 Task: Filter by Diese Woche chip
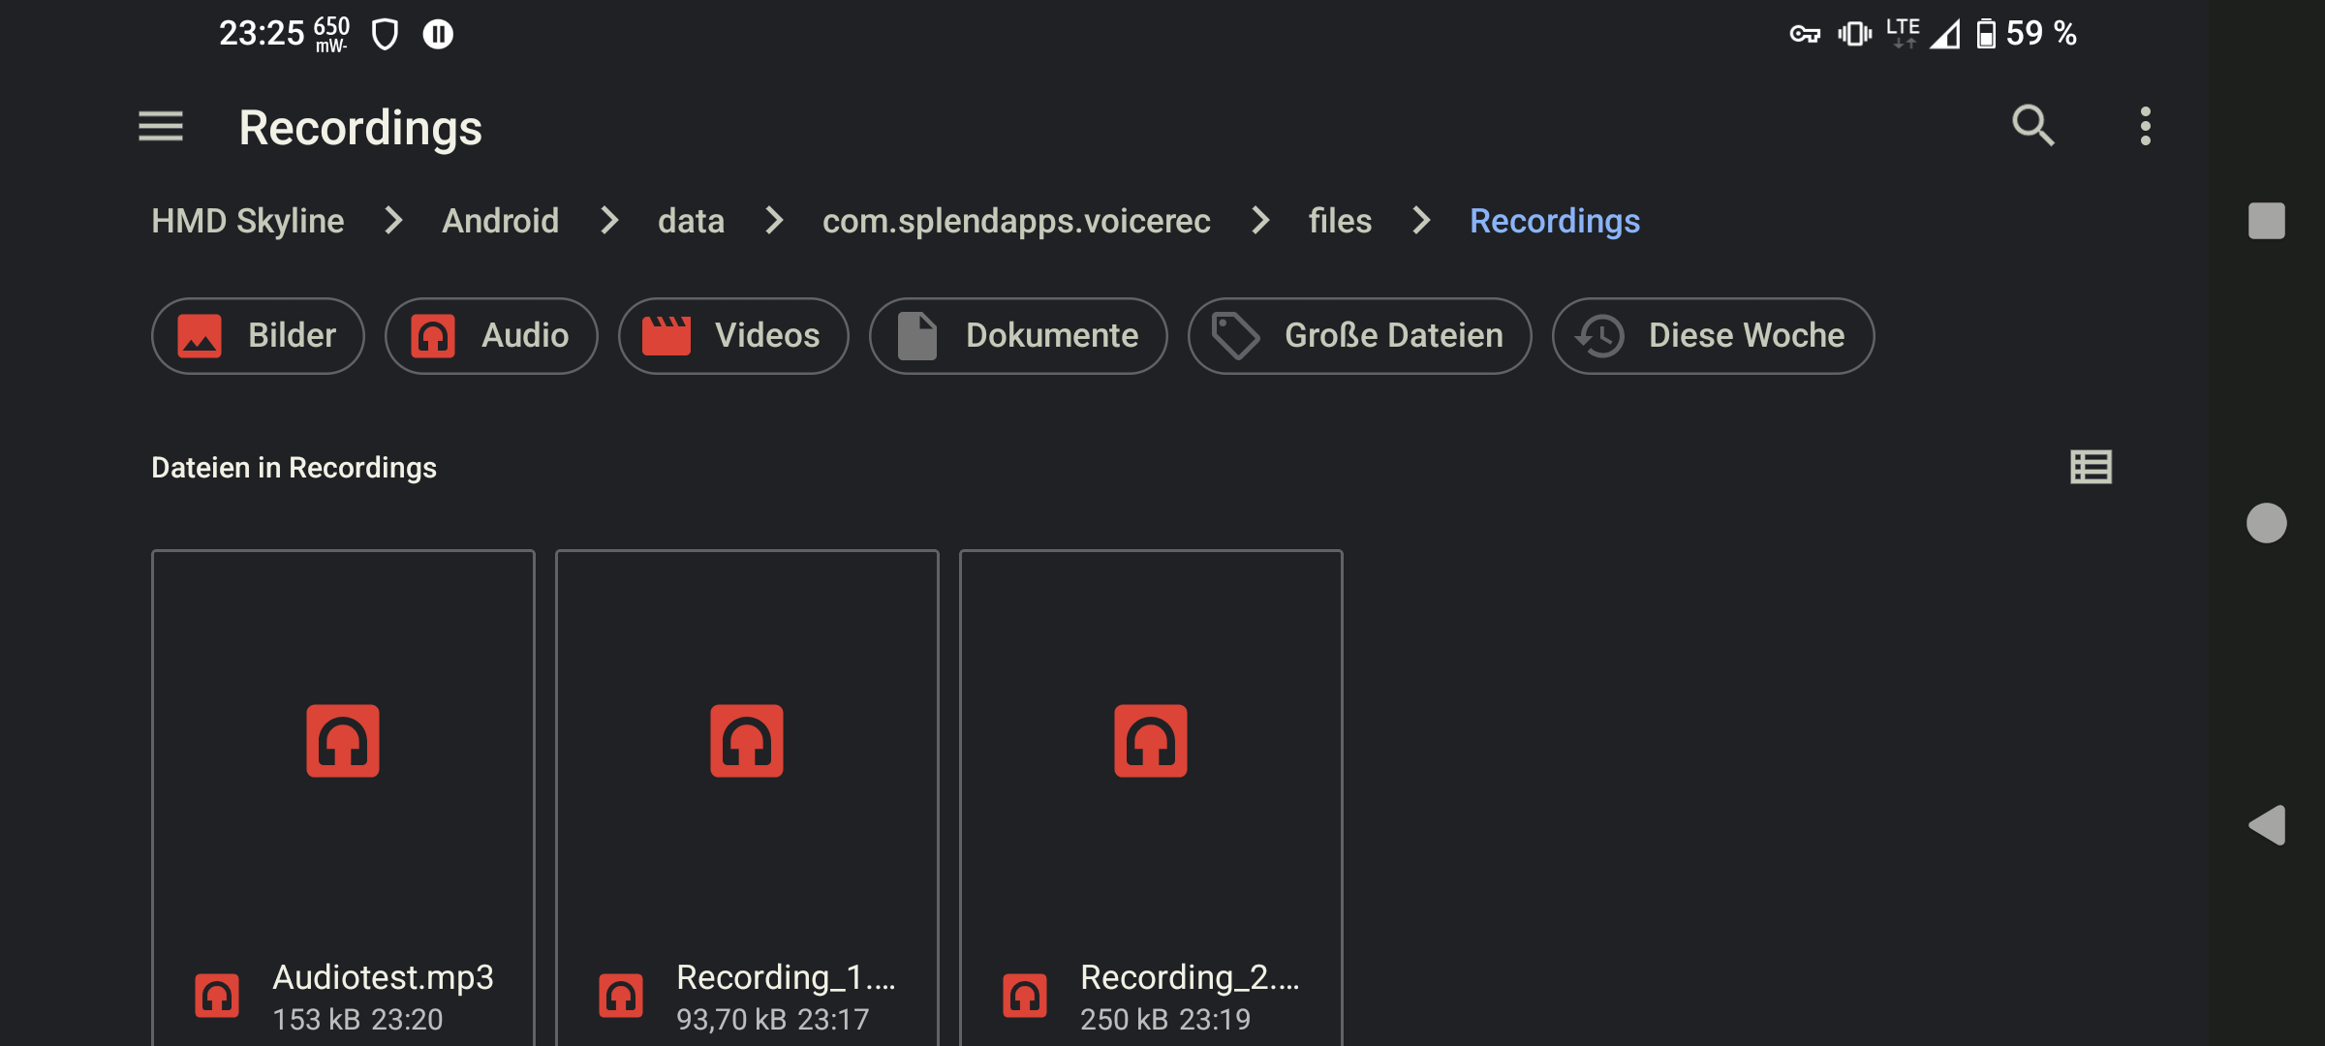click(x=1713, y=335)
